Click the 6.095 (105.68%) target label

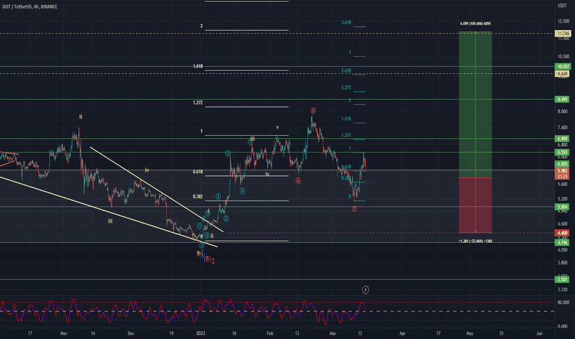[x=475, y=23]
